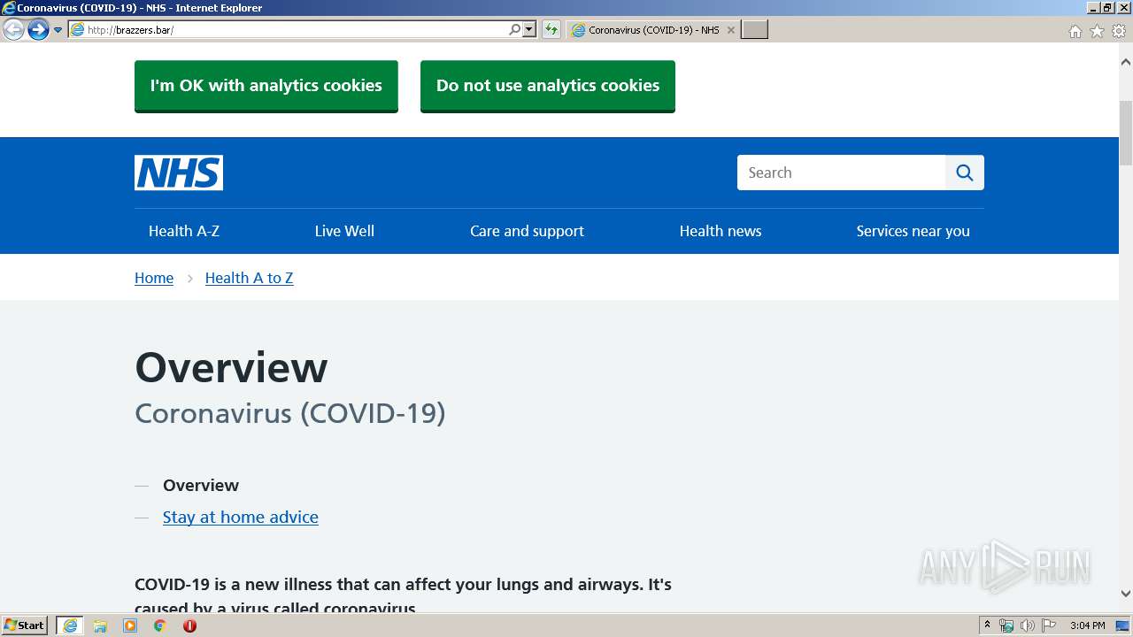The image size is (1133, 637).
Task: Open Favorites star icon
Action: coord(1097,31)
